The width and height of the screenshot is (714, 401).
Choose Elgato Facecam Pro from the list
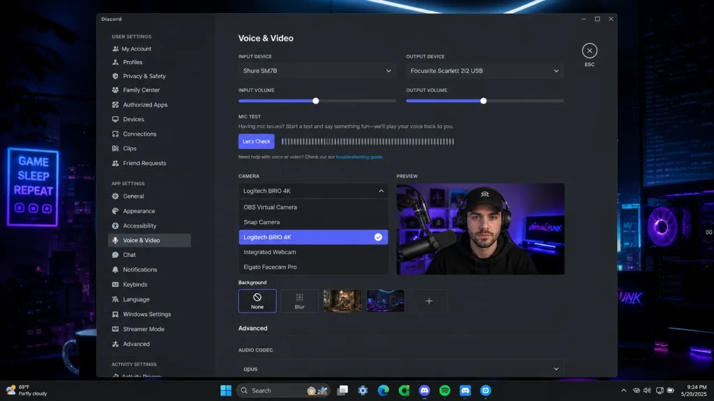click(x=313, y=267)
